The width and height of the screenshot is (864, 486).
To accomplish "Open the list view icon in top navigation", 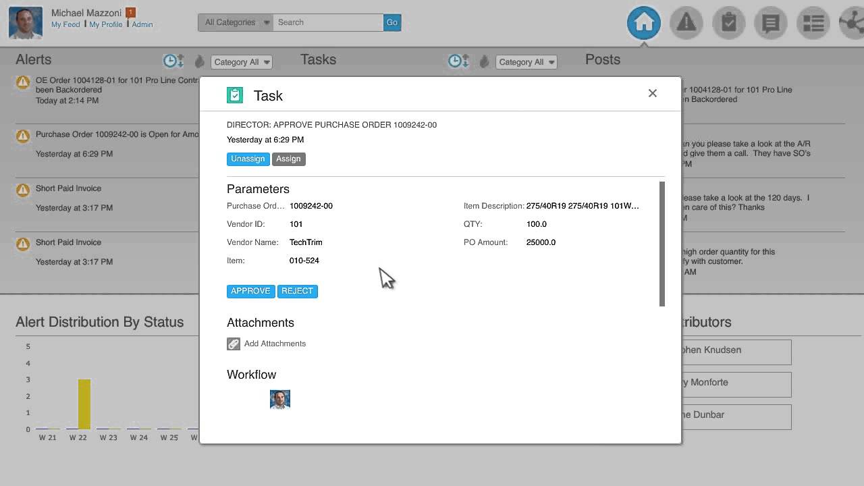I will [813, 23].
